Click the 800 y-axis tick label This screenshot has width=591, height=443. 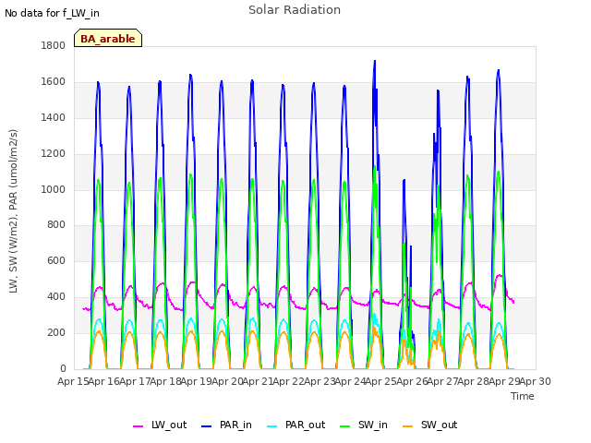[56, 225]
